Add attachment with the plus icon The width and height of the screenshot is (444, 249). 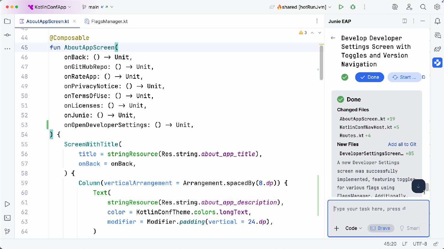point(337,228)
